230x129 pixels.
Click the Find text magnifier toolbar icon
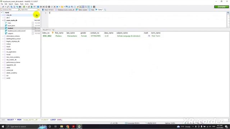[72, 7]
